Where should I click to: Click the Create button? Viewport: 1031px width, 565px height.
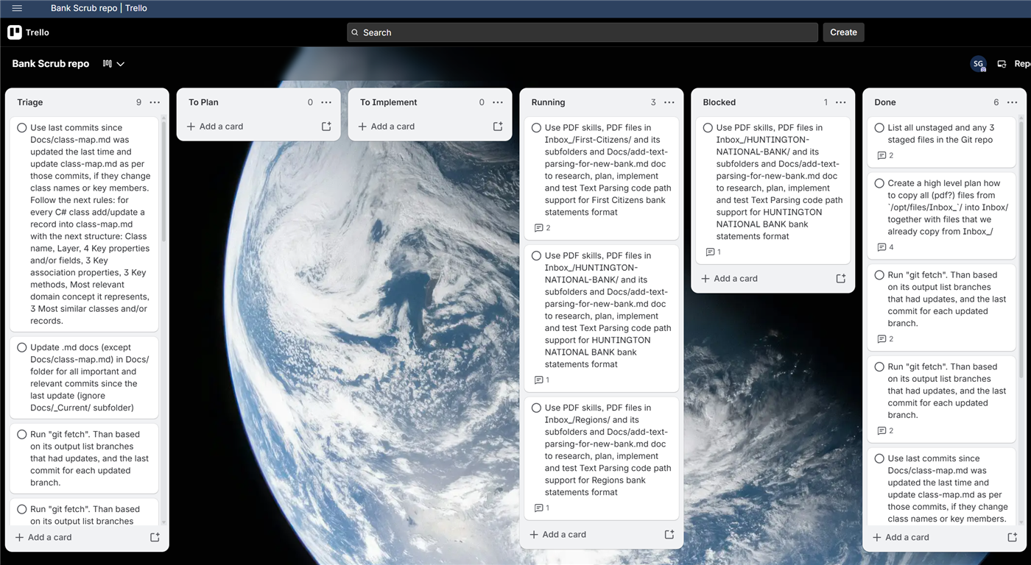tap(843, 32)
